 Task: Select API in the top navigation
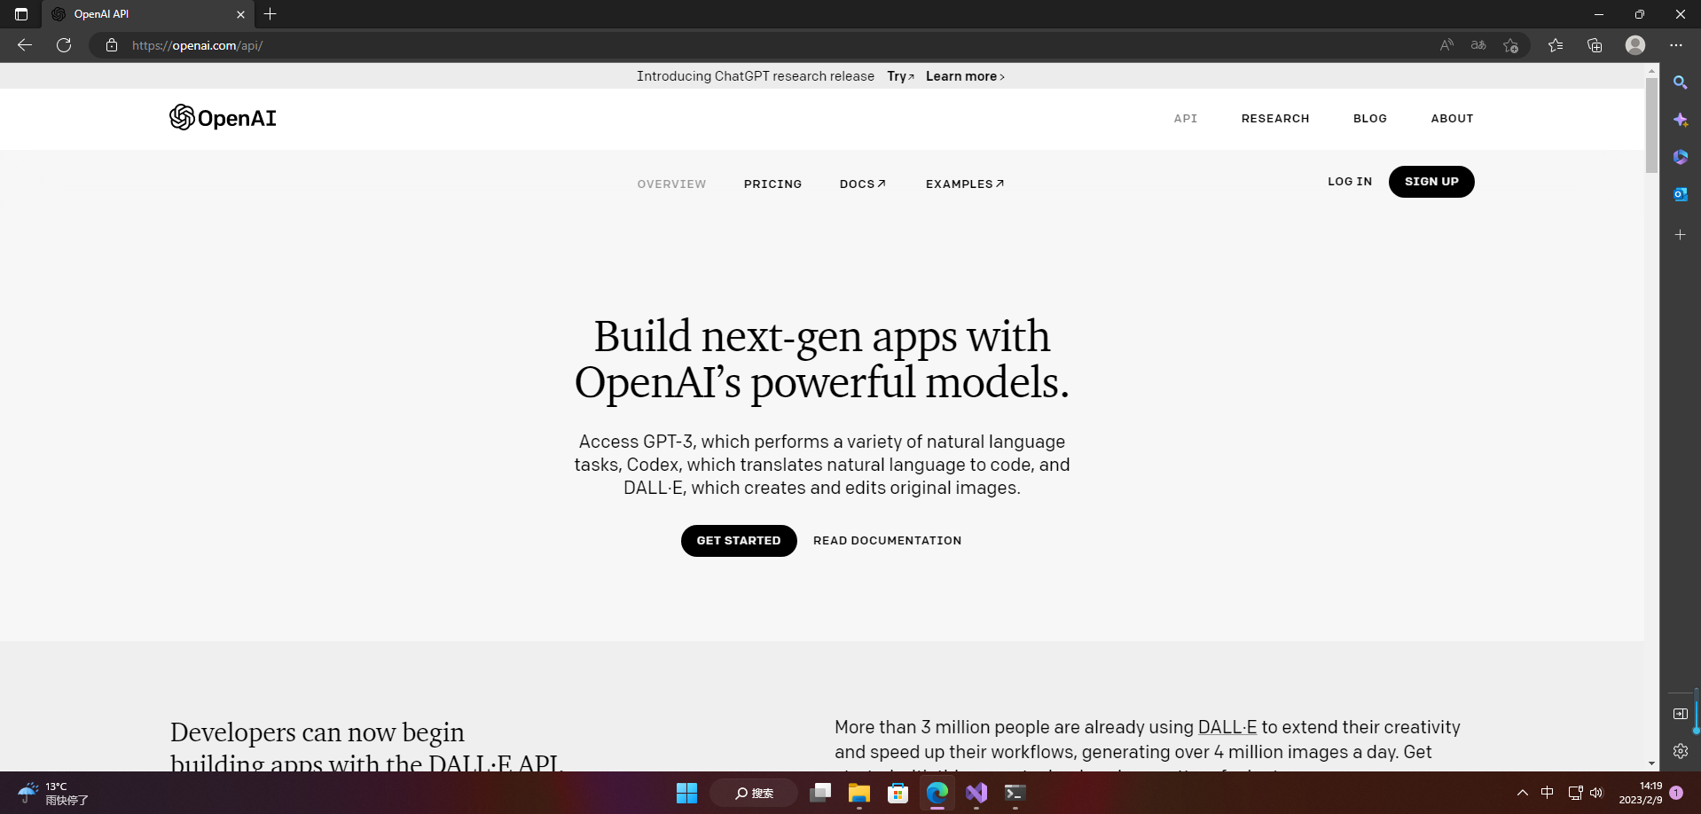click(1186, 119)
